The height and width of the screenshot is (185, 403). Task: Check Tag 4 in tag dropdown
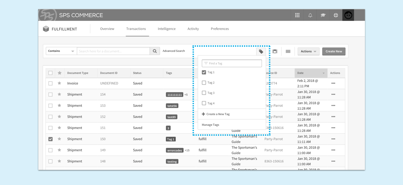[x=204, y=103]
